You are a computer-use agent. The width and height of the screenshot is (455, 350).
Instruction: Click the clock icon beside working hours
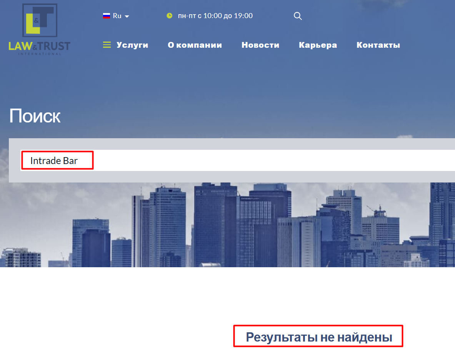point(169,15)
